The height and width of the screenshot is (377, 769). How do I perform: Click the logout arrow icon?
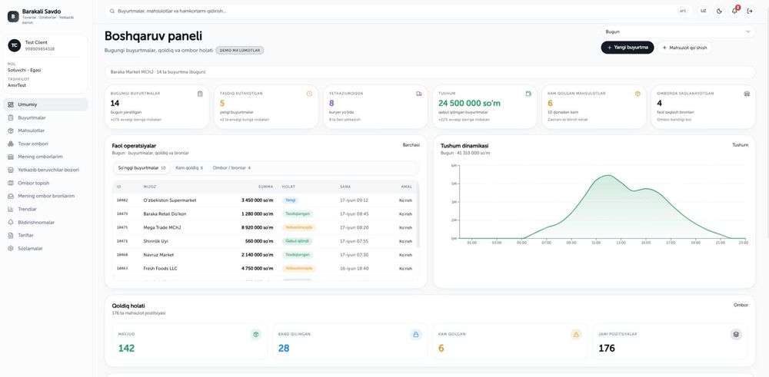tap(750, 11)
